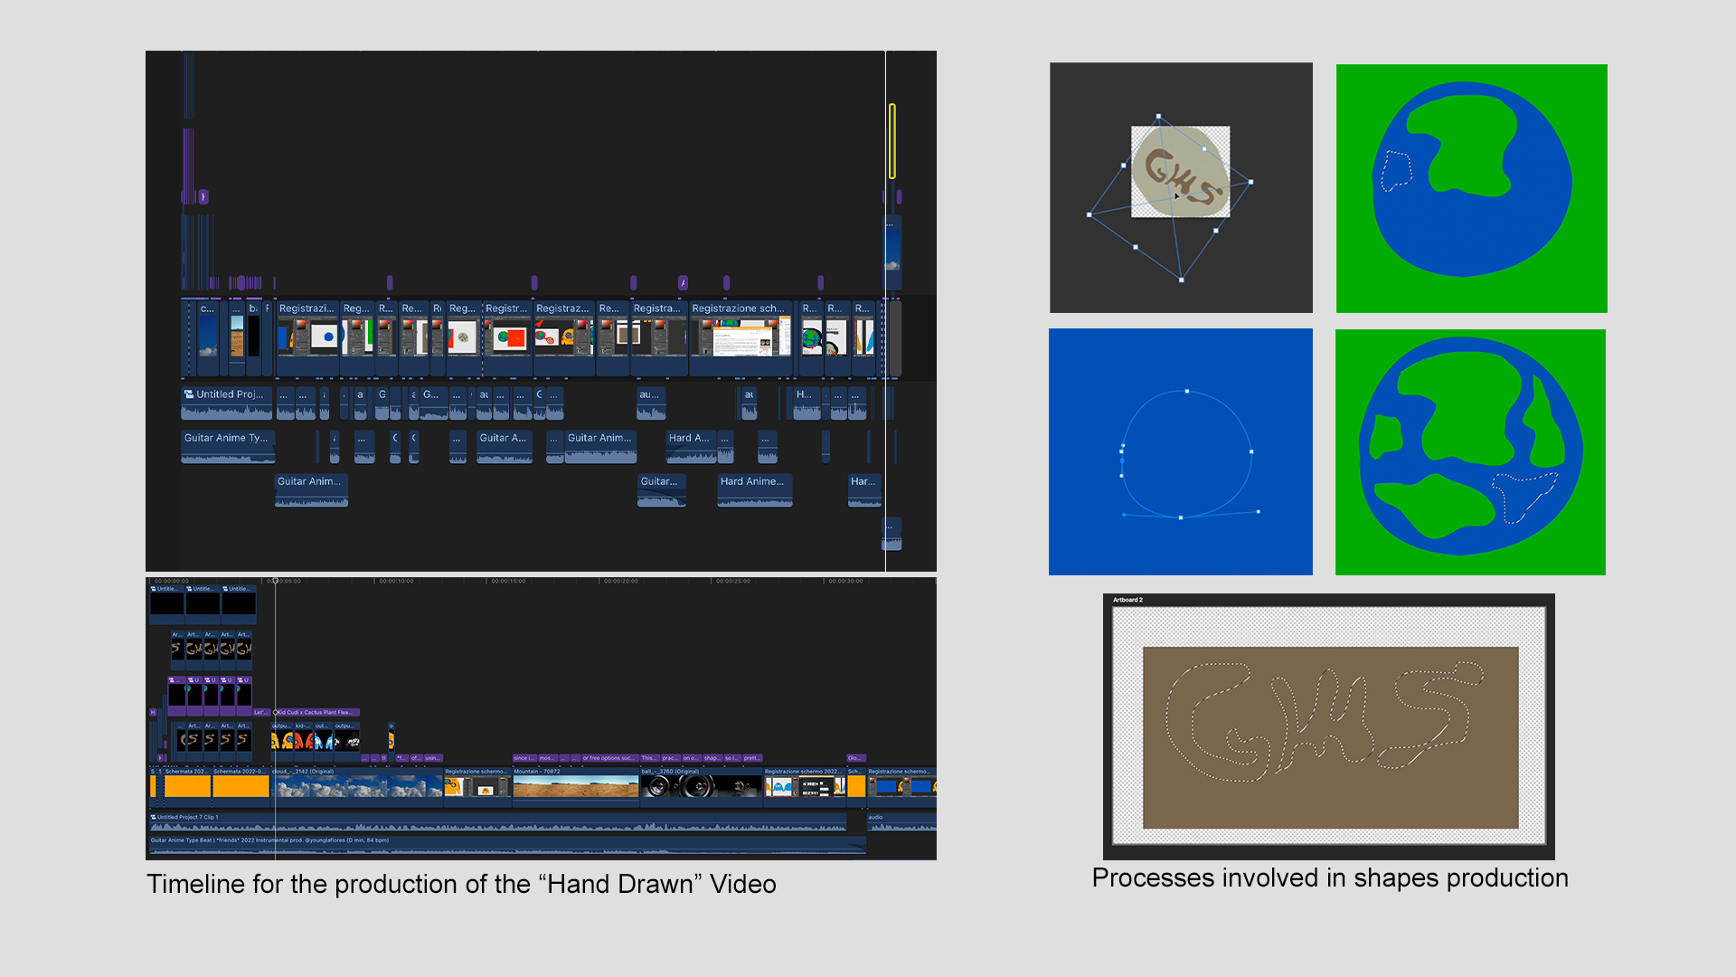Select the 'since i...' caption clip
Image resolution: width=1736 pixels, height=977 pixels.
524,758
